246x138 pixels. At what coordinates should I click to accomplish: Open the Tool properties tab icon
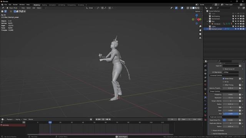pyautogui.click(x=205, y=66)
